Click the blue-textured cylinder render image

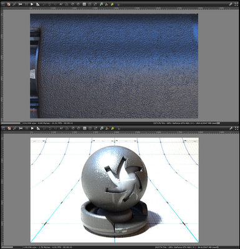(114, 66)
